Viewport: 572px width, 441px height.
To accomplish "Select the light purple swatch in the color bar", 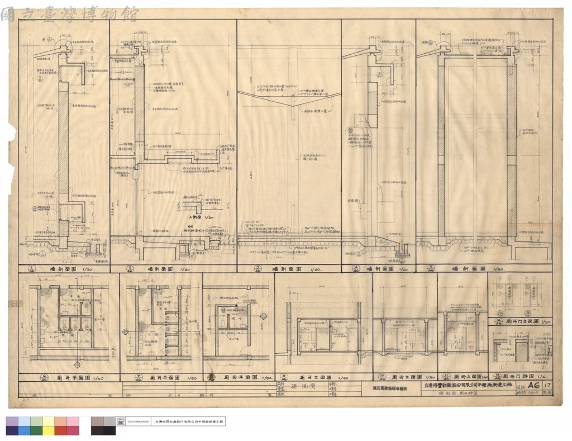I will point(12,421).
